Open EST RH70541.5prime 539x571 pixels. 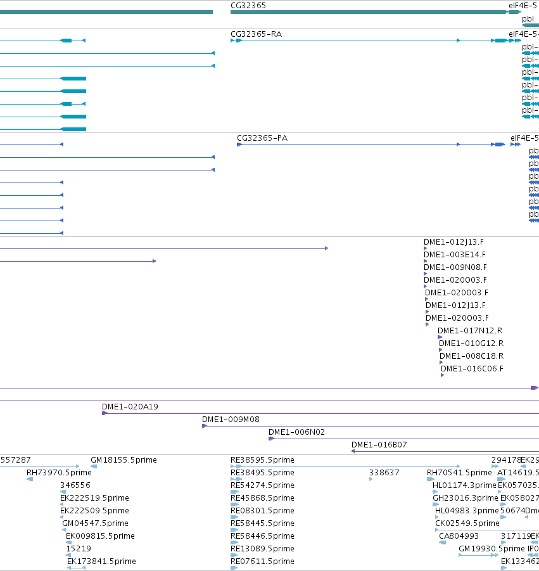[459, 473]
